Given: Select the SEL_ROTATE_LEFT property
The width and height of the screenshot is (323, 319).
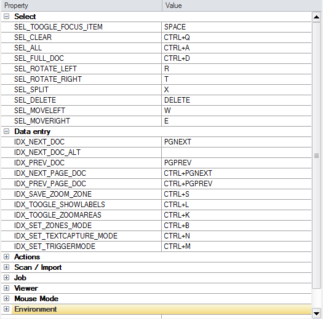Looking at the screenshot, I should [x=81, y=69].
